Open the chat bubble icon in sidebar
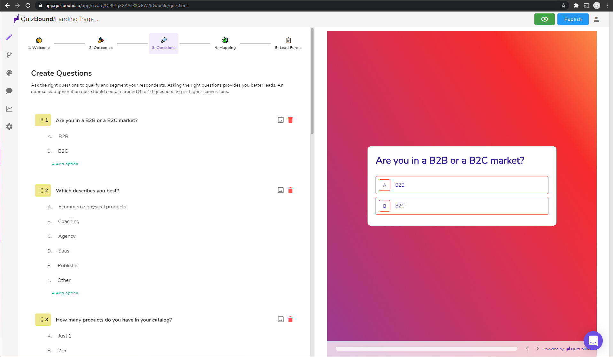Viewport: 613px width, 357px height. pyautogui.click(x=9, y=91)
